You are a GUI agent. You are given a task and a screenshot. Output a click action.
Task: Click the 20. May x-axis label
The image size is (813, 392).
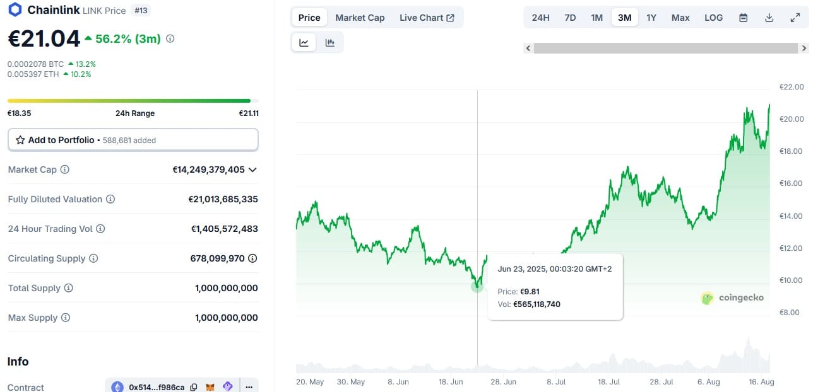[x=310, y=382]
